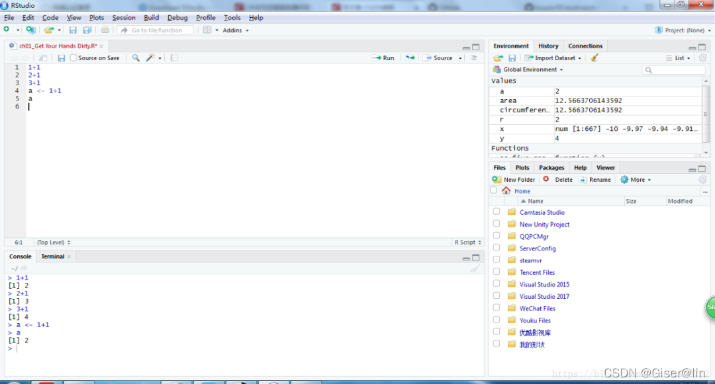Switch to the History tab

(548, 46)
